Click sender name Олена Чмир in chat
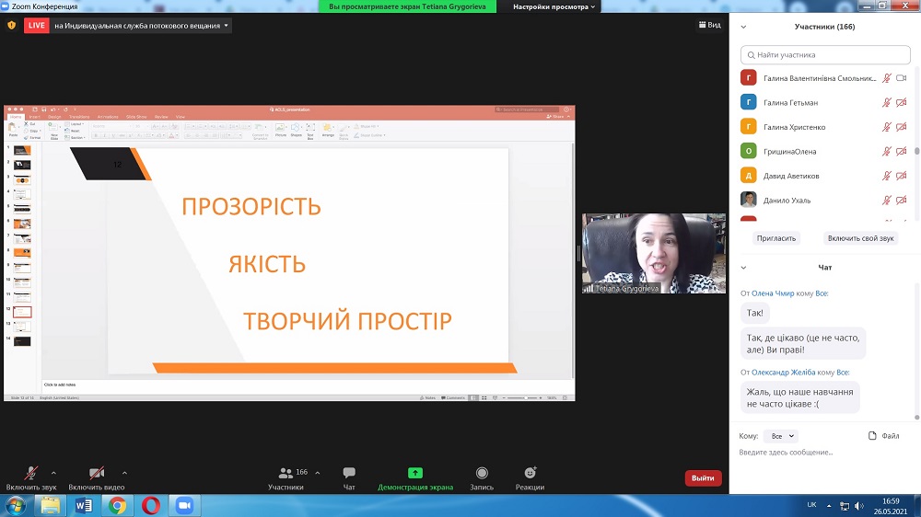This screenshot has width=921, height=517. [773, 293]
